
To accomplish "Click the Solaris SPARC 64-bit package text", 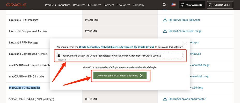I will pyautogui.click(x=32, y=99).
